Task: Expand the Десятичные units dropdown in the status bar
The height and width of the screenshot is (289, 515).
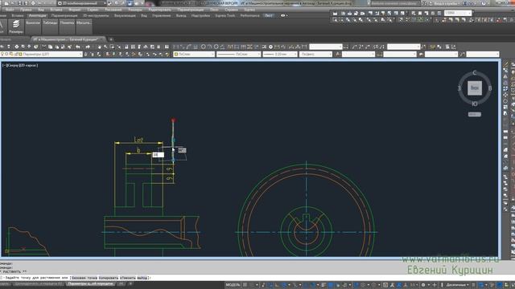Action: click(x=468, y=285)
